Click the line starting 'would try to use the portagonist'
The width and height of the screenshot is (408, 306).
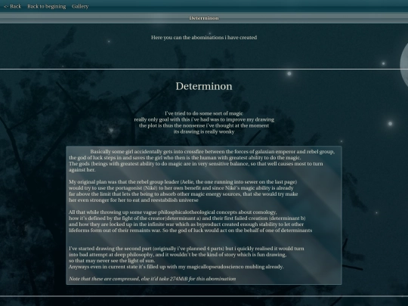(x=181, y=188)
